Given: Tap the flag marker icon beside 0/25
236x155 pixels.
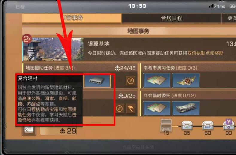Looking at the screenshot, I should pos(130,108).
